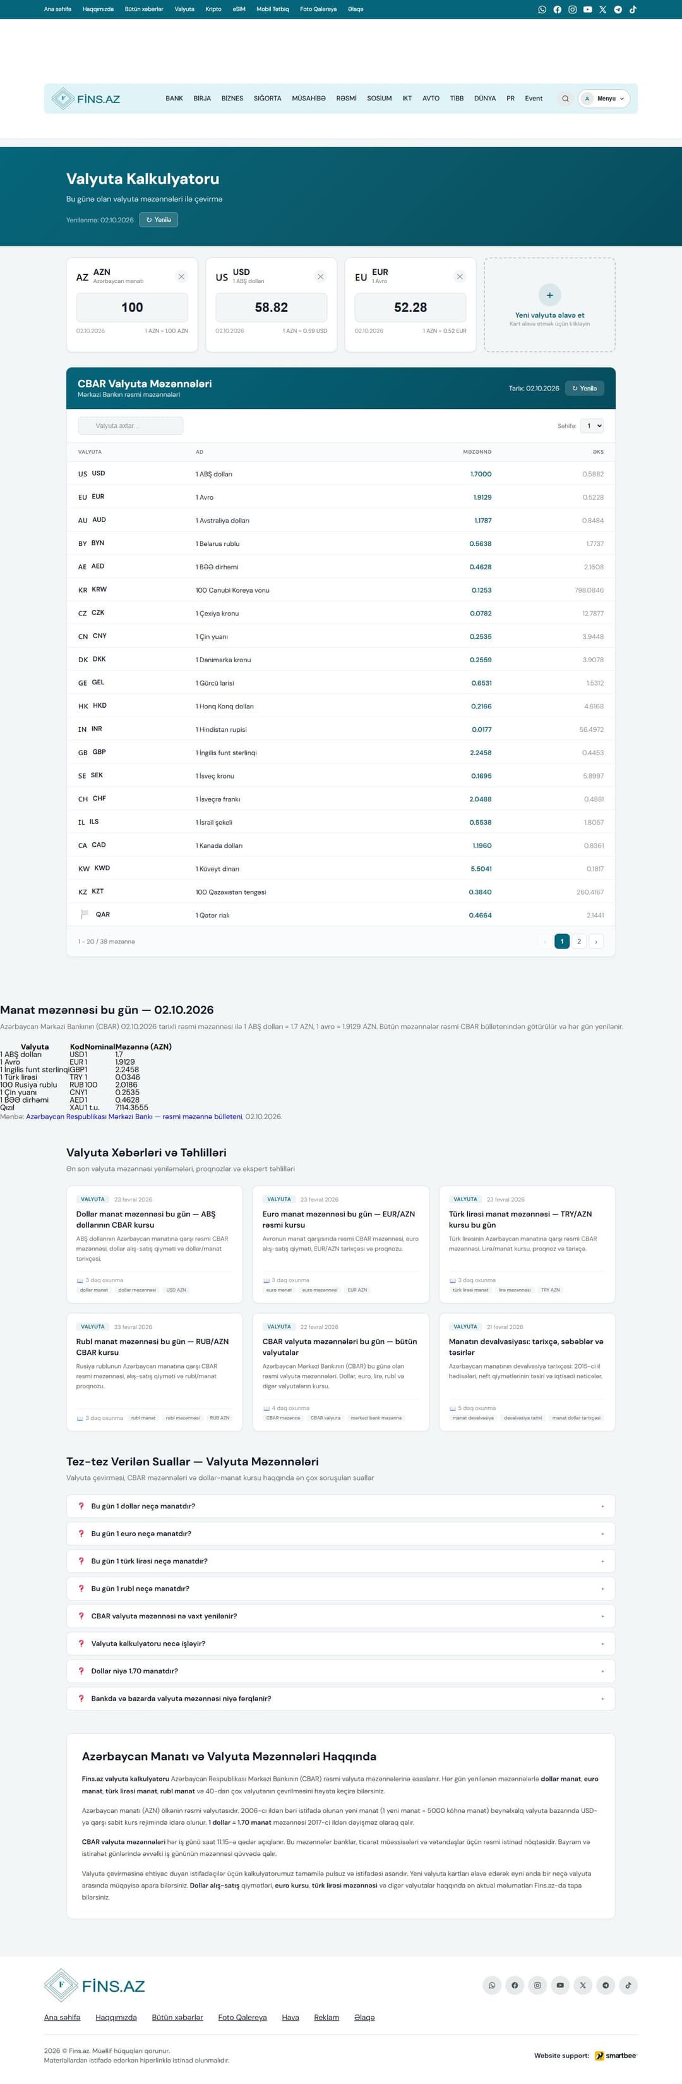Click the footer Facebook icon

pos(515,1985)
